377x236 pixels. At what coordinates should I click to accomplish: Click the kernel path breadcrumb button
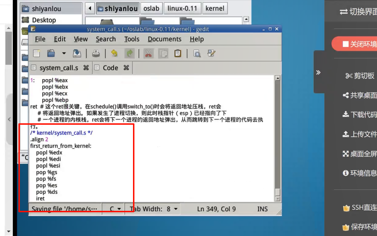tap(215, 8)
